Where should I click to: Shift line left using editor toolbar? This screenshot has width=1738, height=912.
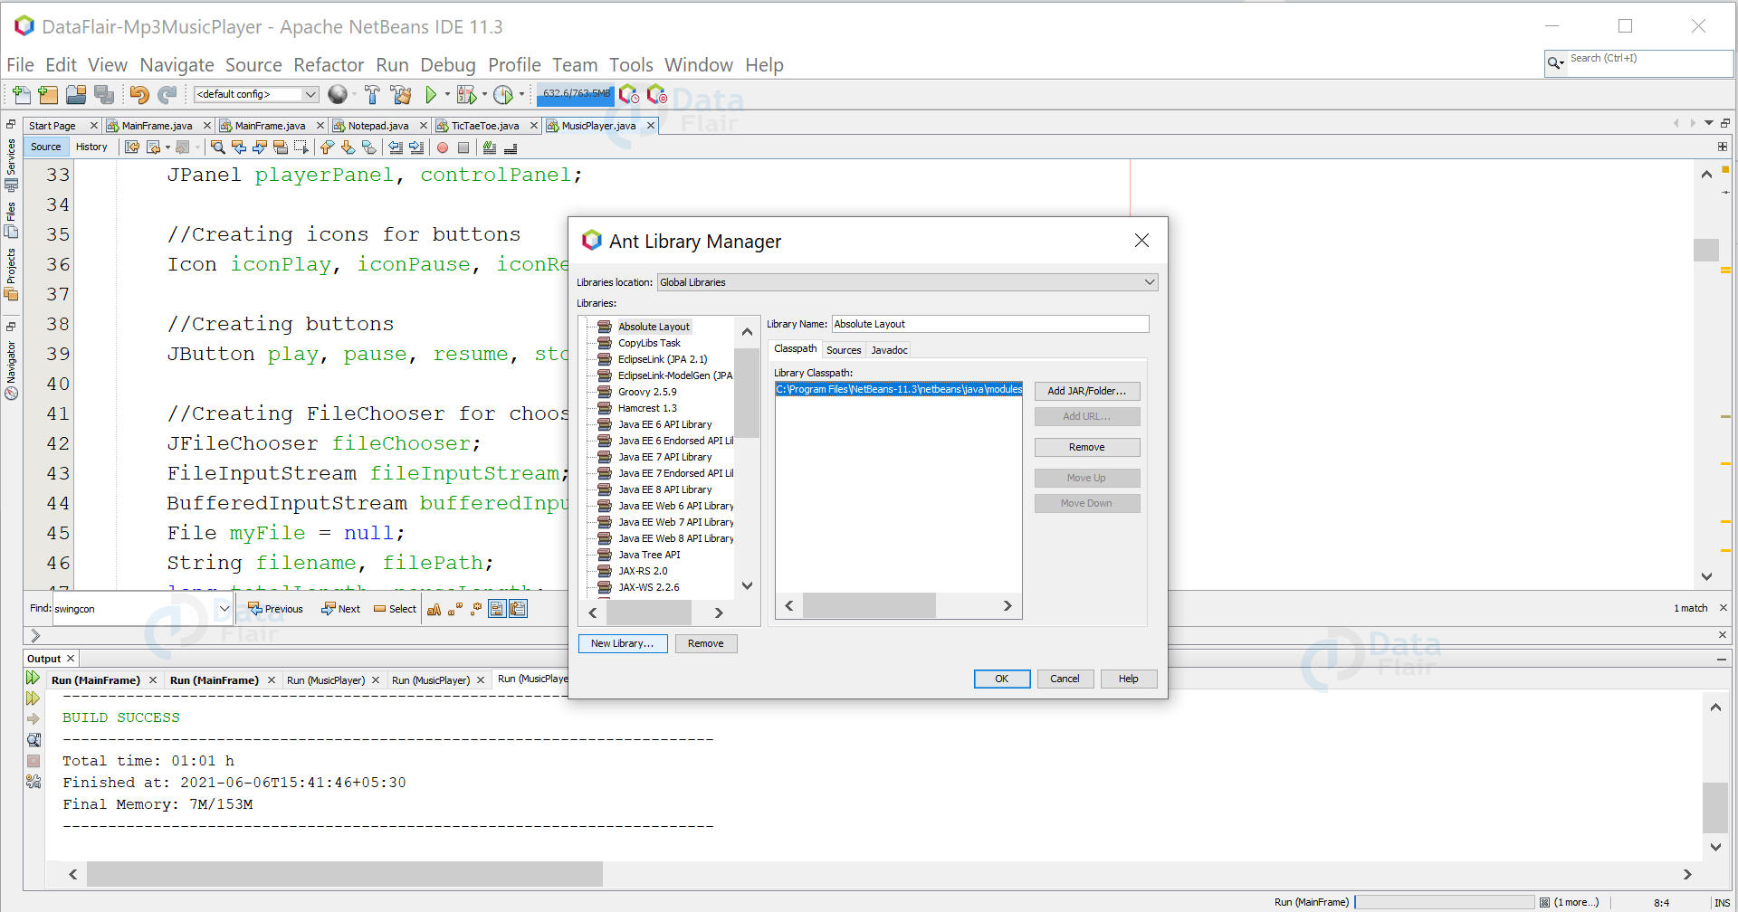click(396, 147)
